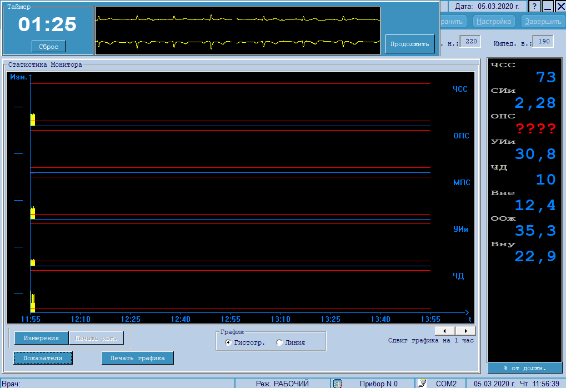Select the Гистогр. graph radio option
Image resolution: width=566 pixels, height=388 pixels.
tap(245, 342)
